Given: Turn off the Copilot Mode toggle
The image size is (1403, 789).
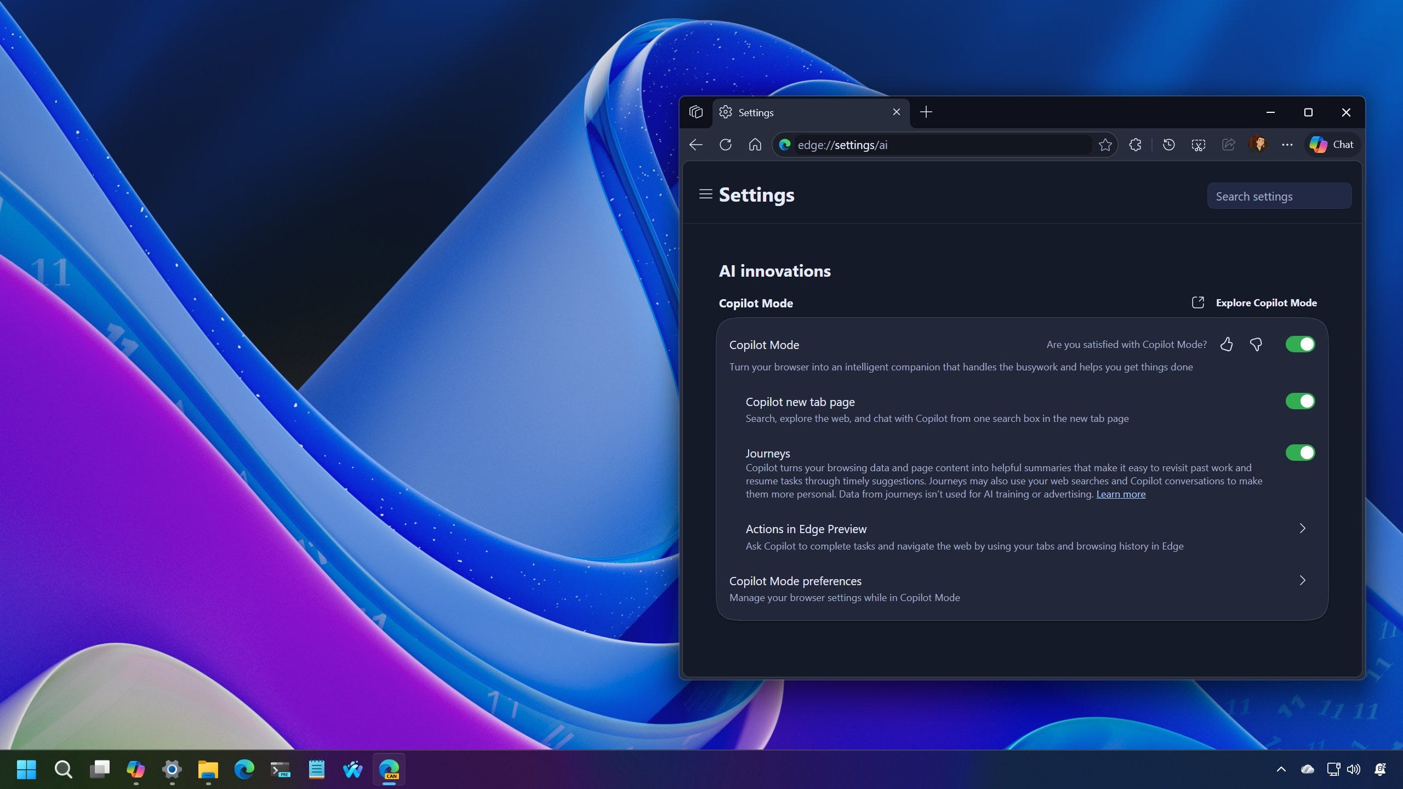Looking at the screenshot, I should [x=1300, y=344].
